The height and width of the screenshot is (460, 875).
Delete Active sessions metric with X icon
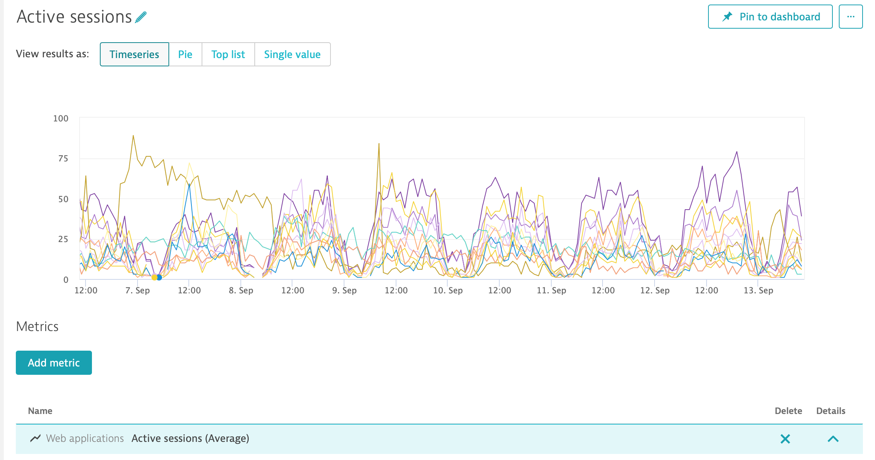[785, 439]
